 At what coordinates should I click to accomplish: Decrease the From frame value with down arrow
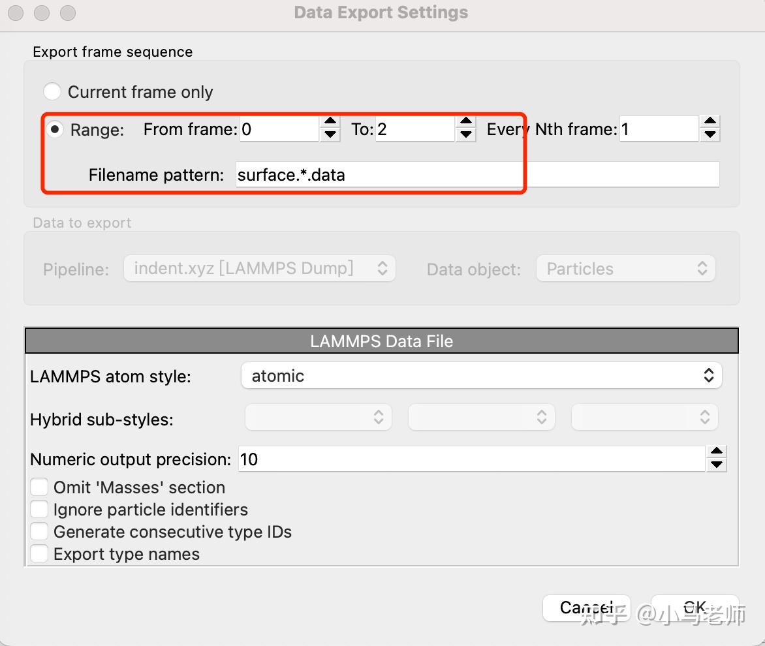(330, 135)
